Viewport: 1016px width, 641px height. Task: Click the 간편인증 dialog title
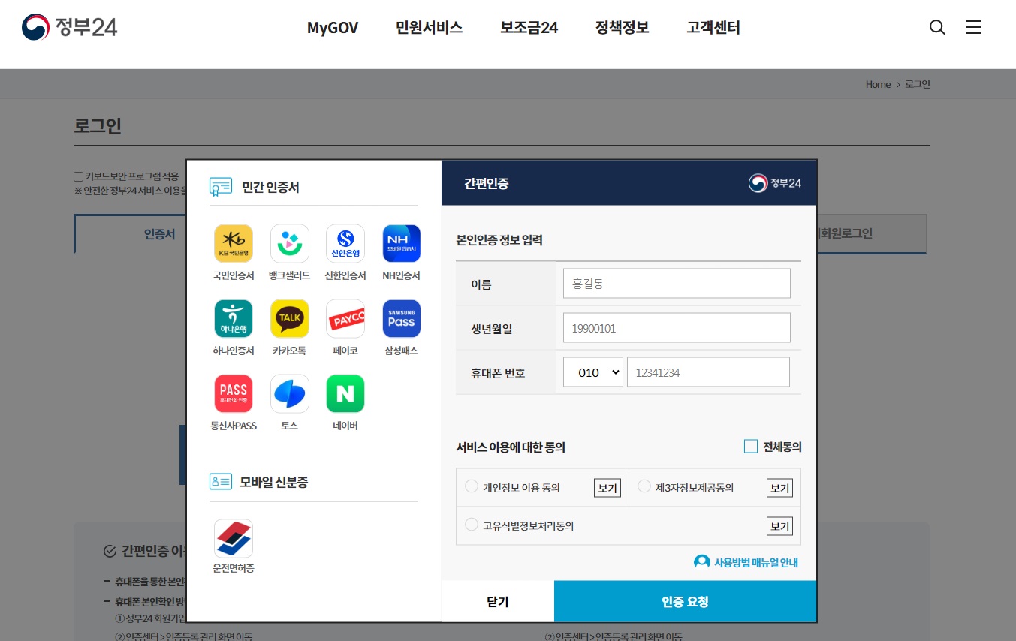click(487, 183)
